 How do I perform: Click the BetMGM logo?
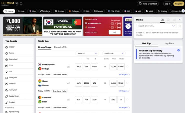[8, 4]
